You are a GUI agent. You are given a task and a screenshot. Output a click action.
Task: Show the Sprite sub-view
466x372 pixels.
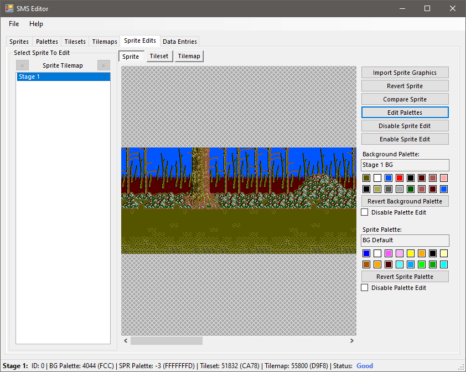click(x=131, y=56)
